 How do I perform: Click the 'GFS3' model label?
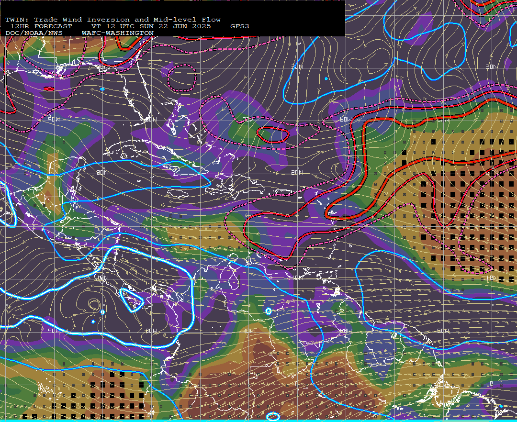pos(240,26)
